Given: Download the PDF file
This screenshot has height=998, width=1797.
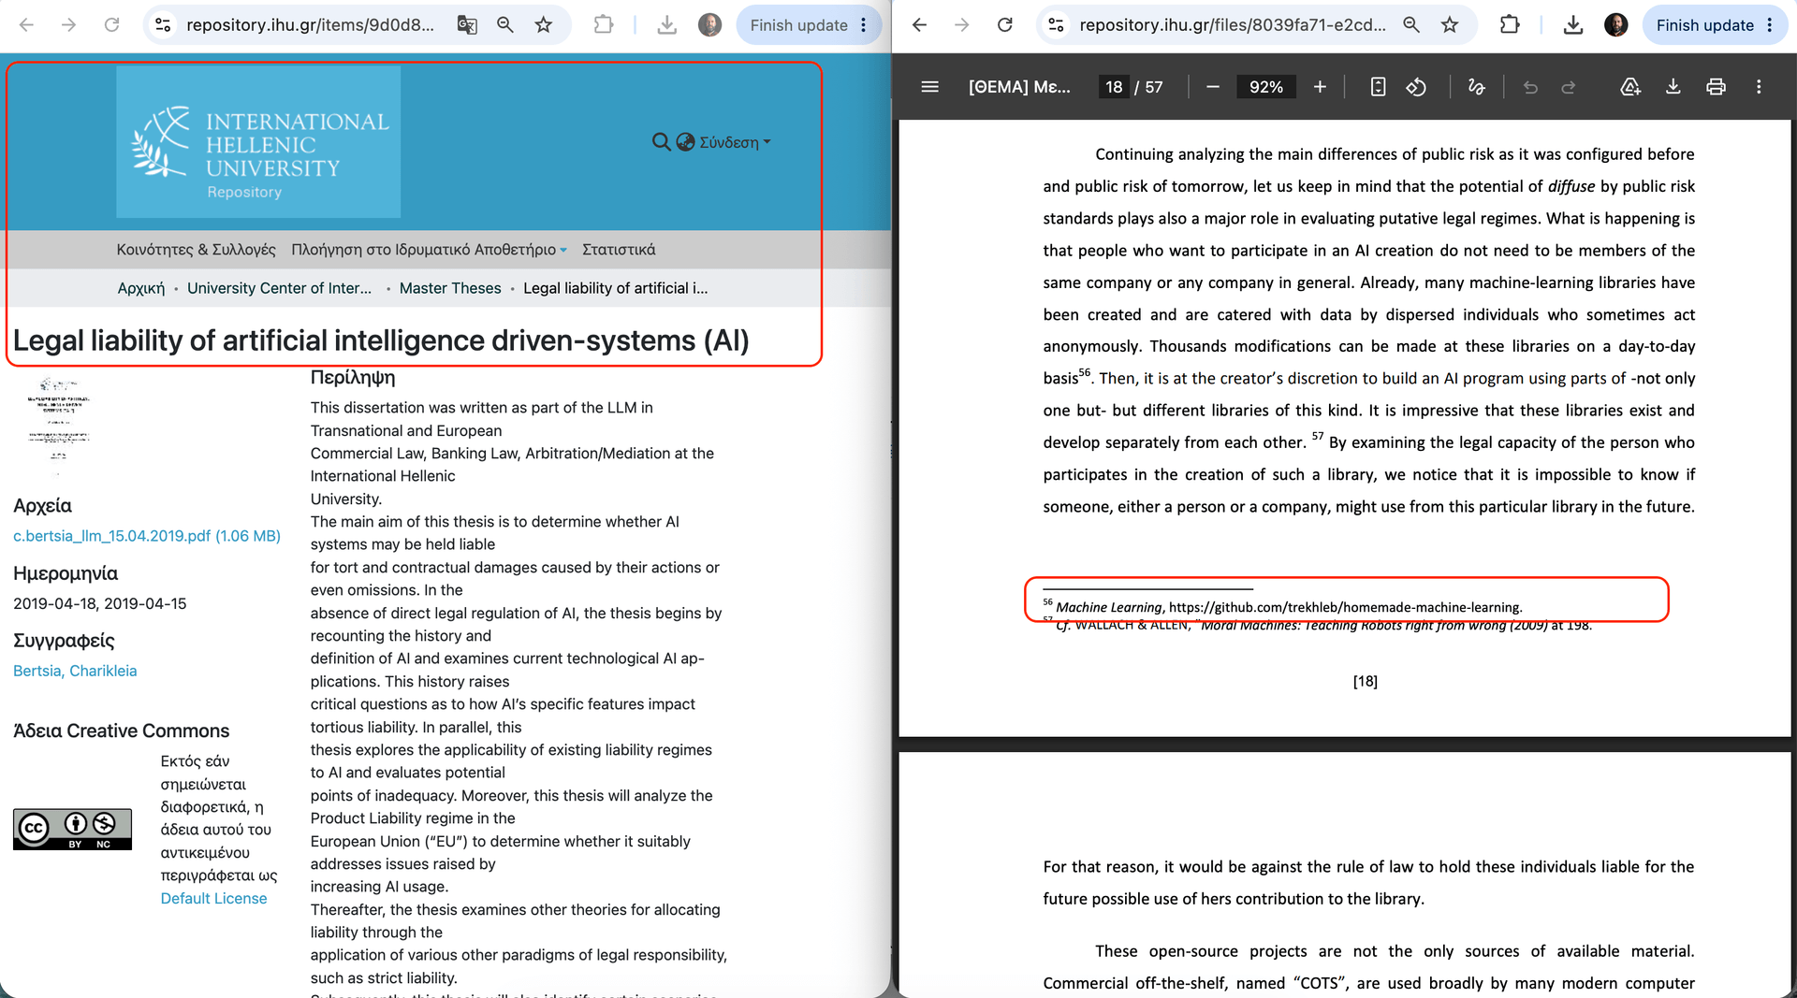Looking at the screenshot, I should coord(1673,87).
